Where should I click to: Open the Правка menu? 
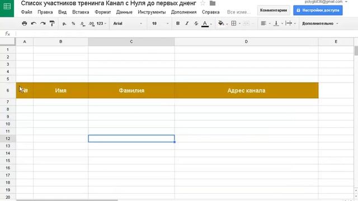pyautogui.click(x=45, y=12)
